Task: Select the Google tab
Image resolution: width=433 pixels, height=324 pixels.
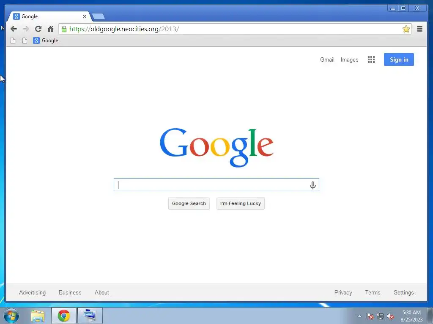Action: pyautogui.click(x=49, y=16)
